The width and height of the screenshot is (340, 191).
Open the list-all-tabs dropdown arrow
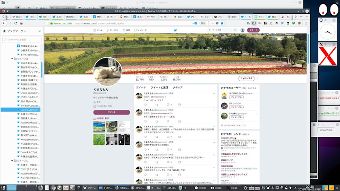point(307,16)
